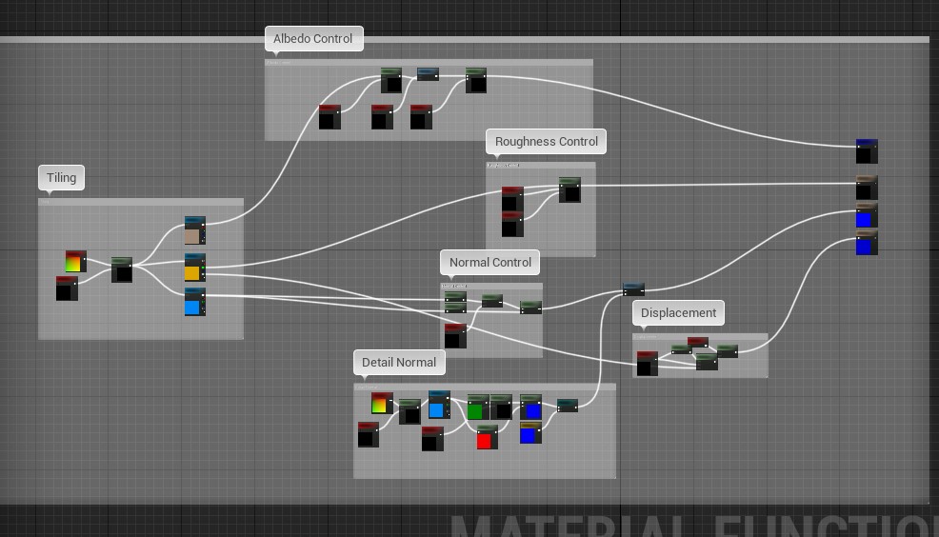Screen dimensions: 939x537
Task: Select the Detail Normal comment bubble
Action: pos(399,363)
